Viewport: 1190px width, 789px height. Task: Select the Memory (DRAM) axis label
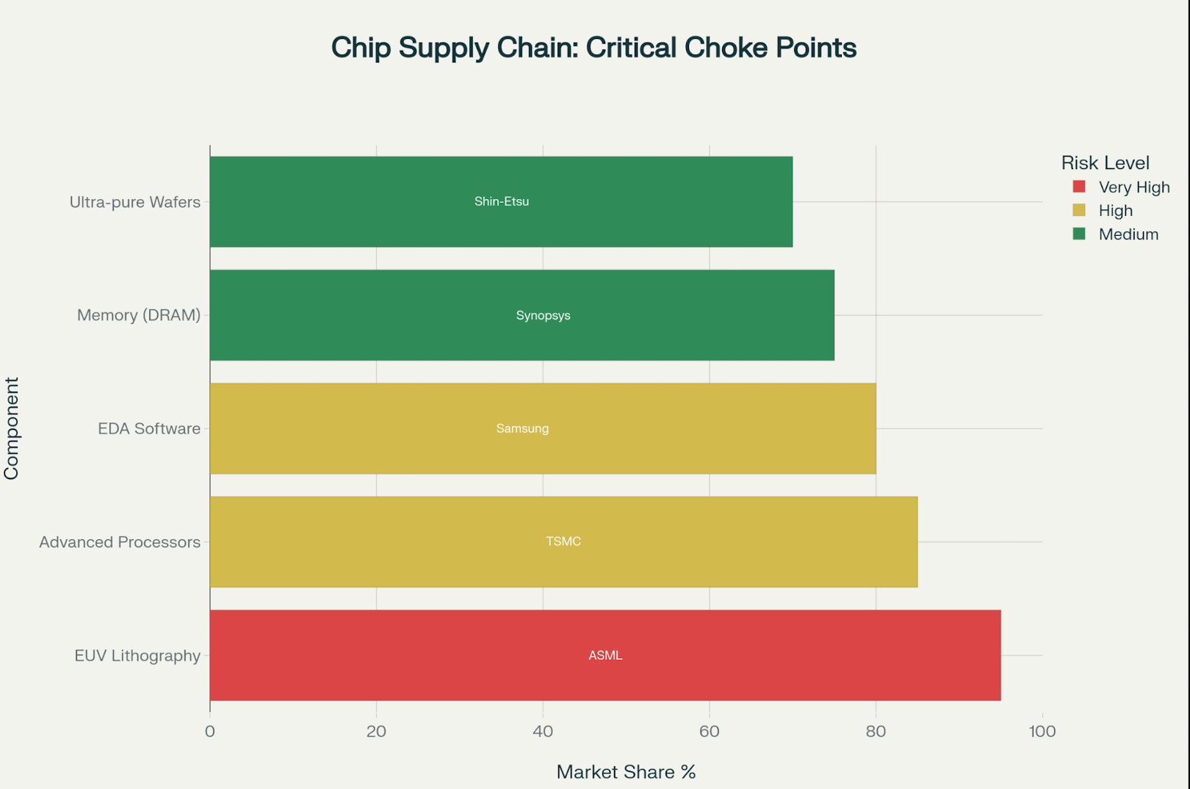point(139,315)
